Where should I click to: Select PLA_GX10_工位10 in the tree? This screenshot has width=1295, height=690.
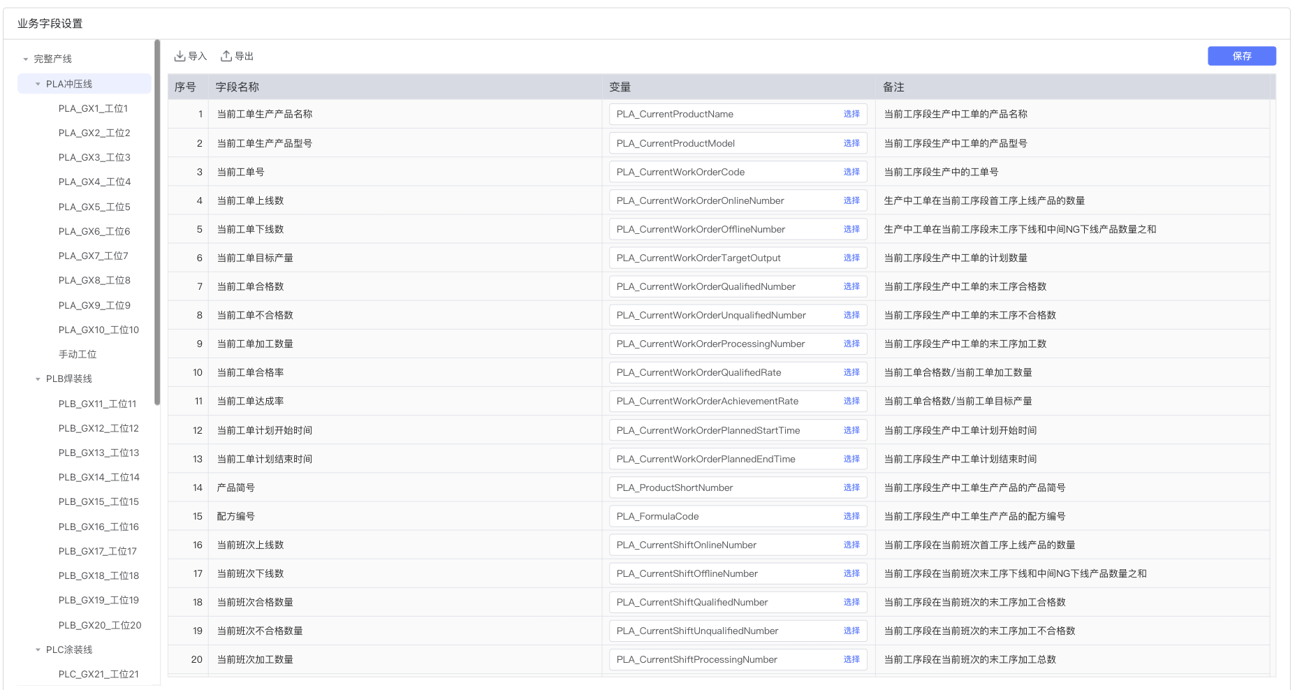pos(98,330)
